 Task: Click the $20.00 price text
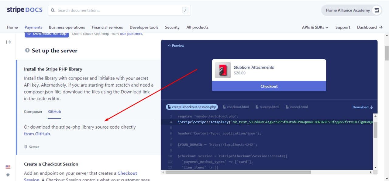[x=240, y=73]
